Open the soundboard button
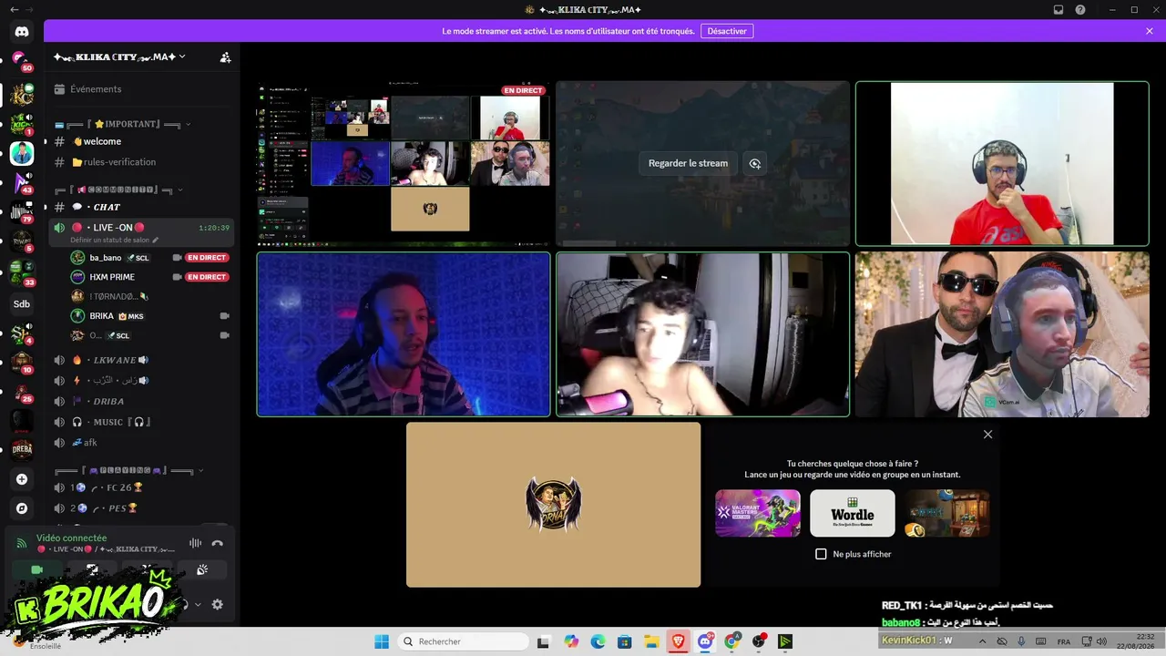The width and height of the screenshot is (1166, 656). click(x=202, y=569)
